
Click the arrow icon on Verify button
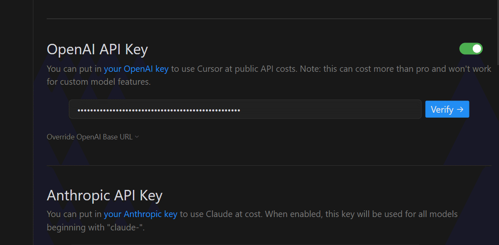(460, 109)
